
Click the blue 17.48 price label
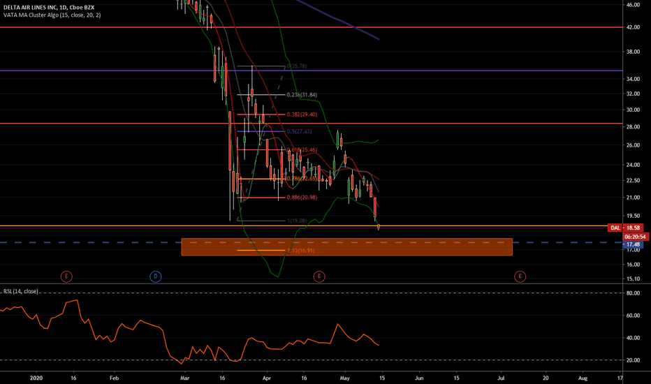click(633, 244)
